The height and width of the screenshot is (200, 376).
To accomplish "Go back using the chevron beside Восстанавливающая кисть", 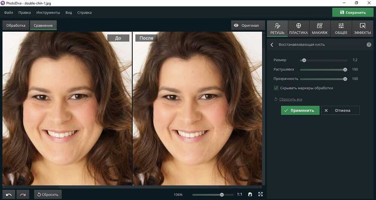I will pyautogui.click(x=272, y=44).
